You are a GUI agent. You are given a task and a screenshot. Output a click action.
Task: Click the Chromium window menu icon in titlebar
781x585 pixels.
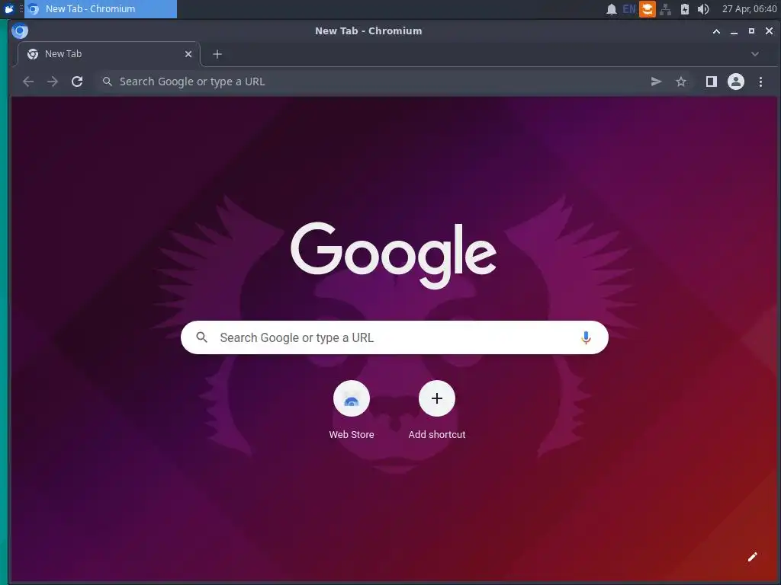pos(20,30)
